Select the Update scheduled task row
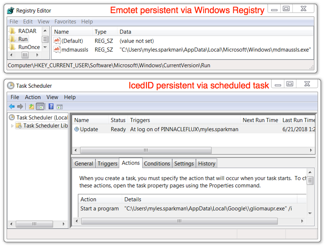This screenshot has height=247, width=325. (194, 129)
